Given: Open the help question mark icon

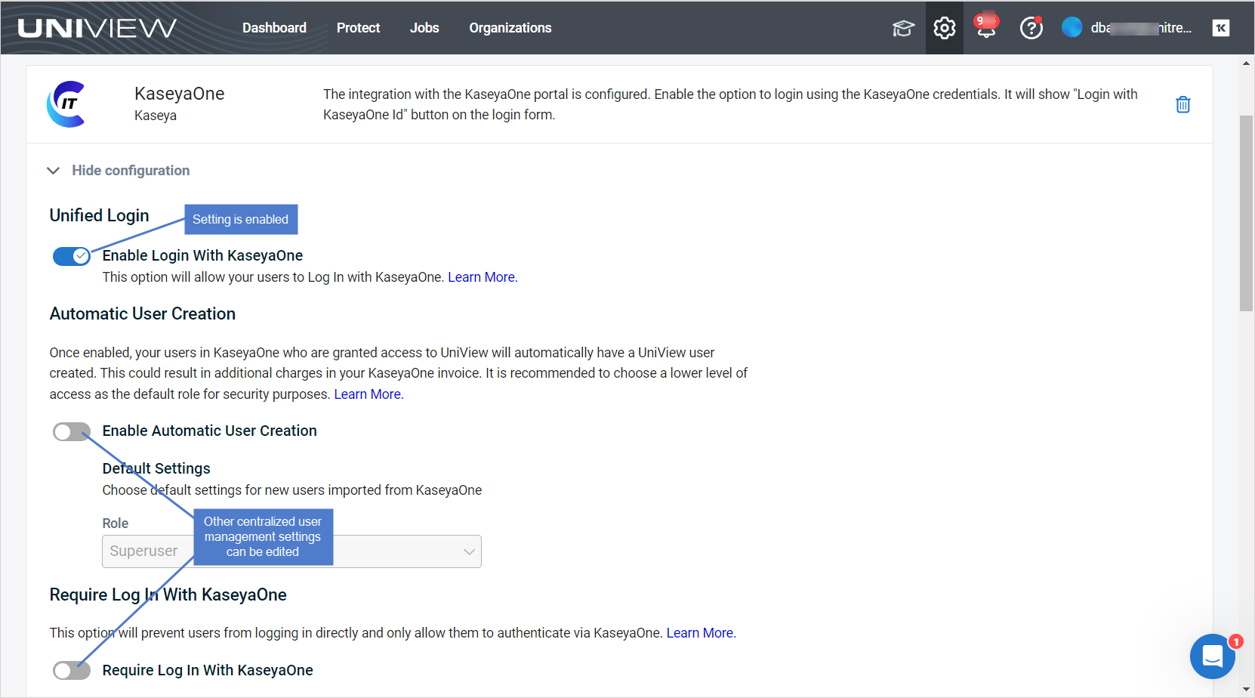Looking at the screenshot, I should point(1031,28).
